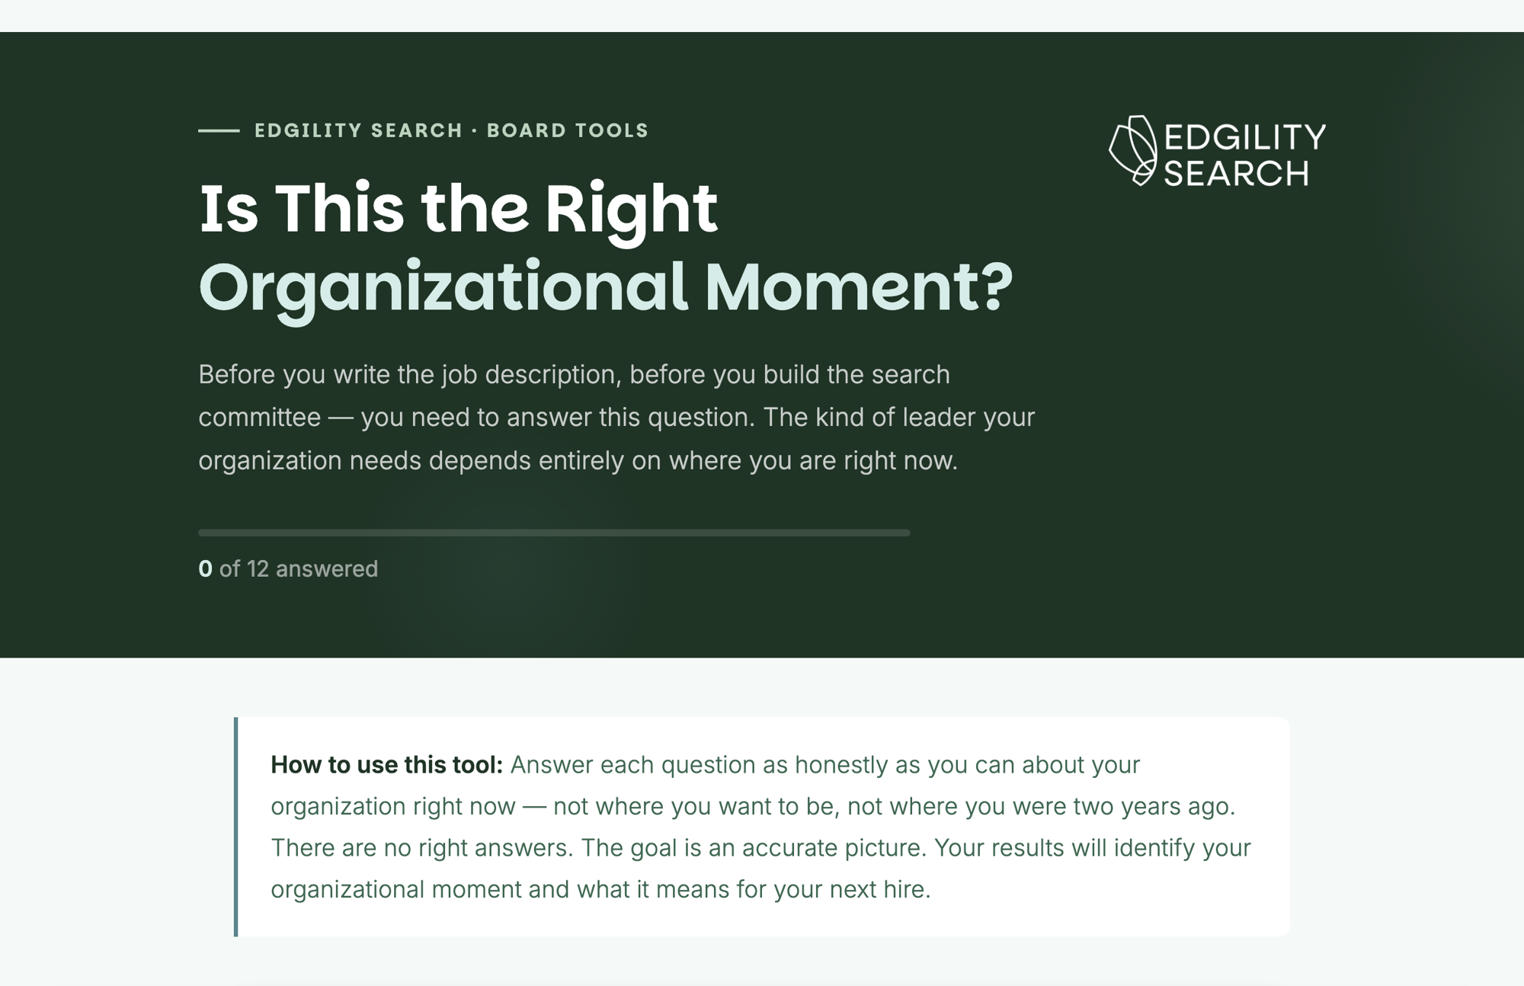
Task: Click the SEARCH word in the logo
Action: coord(1237,173)
